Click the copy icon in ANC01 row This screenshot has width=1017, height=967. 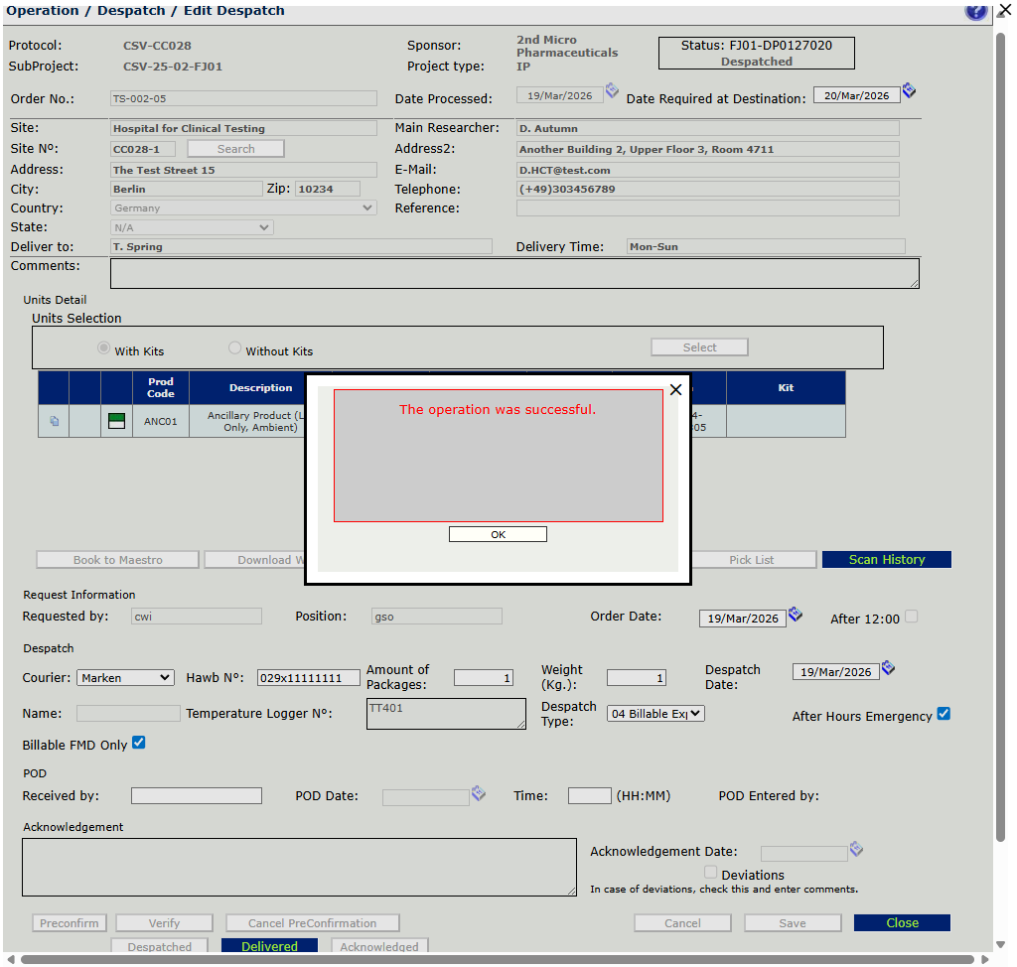tap(54, 421)
